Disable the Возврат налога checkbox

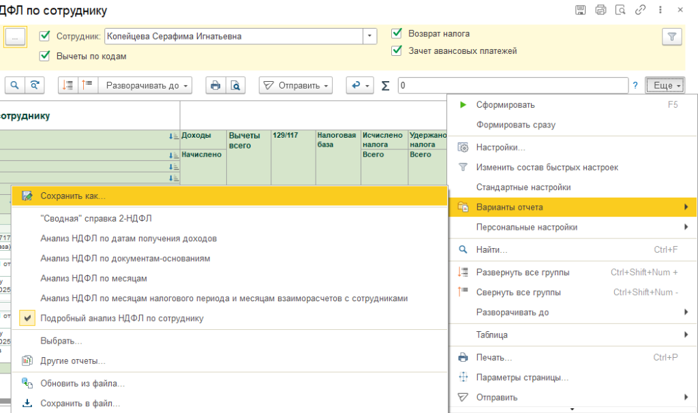pos(397,33)
